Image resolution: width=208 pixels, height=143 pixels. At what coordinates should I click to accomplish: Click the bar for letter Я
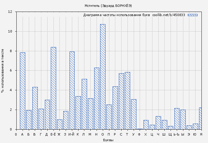[x=201, y=119]
